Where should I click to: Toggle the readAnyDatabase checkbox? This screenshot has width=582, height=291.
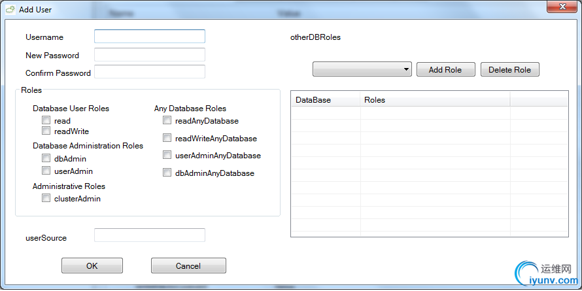click(x=167, y=120)
